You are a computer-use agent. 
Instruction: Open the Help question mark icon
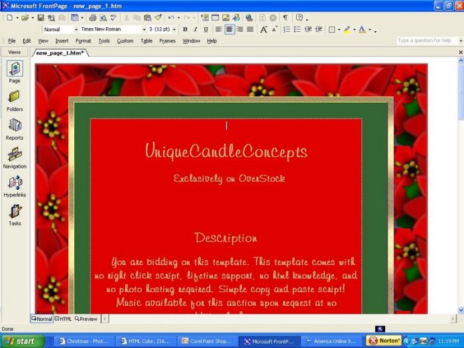coord(299,18)
